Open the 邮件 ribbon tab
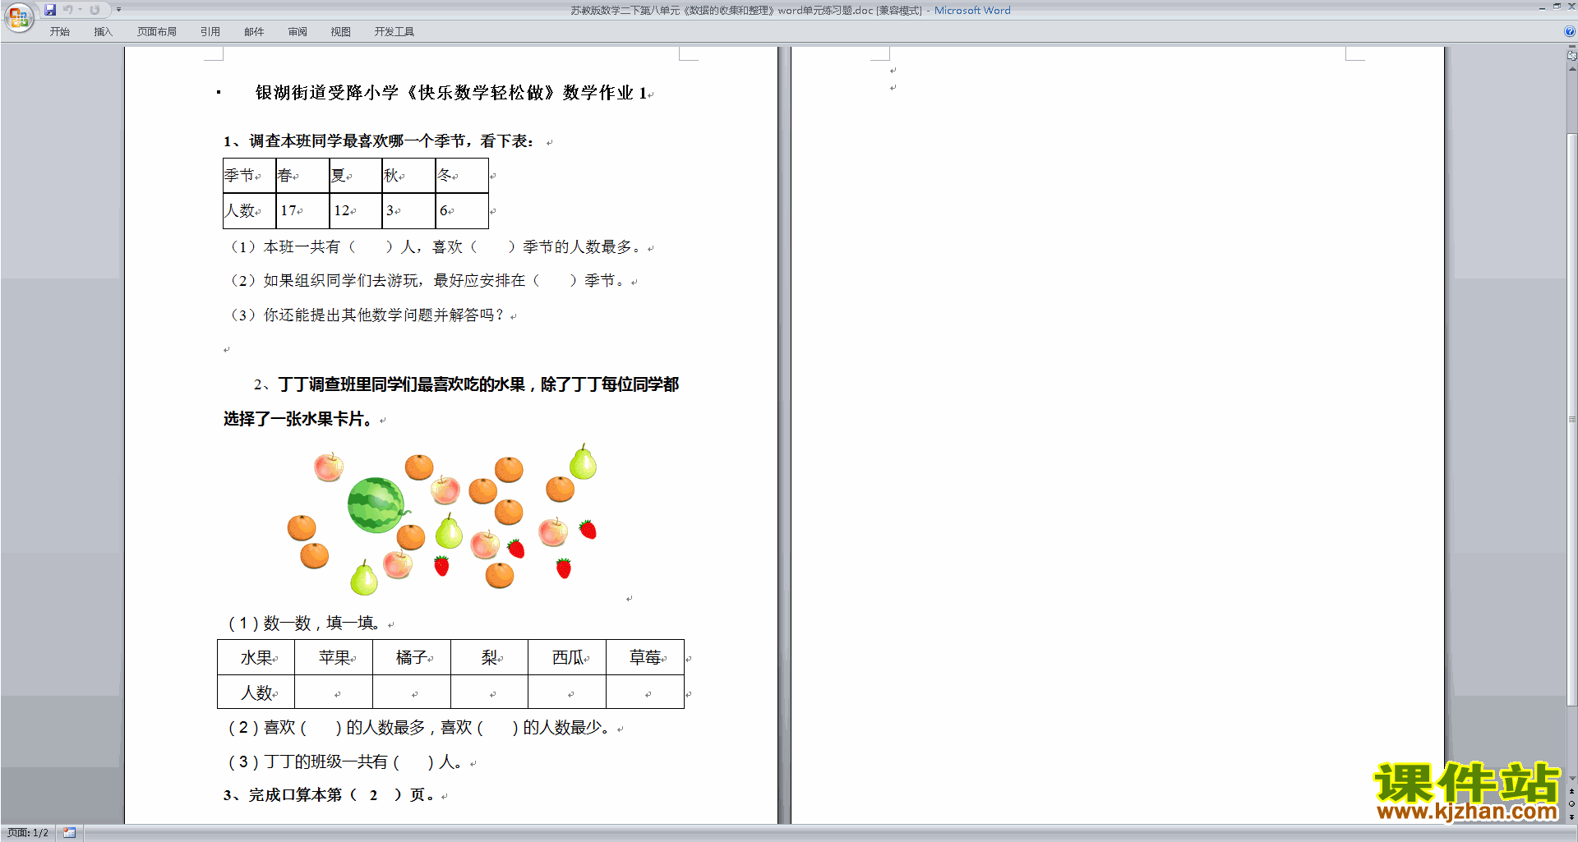1578x842 pixels. click(x=254, y=32)
